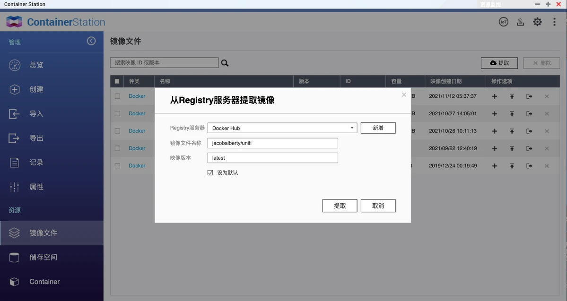
Task: Open 导入 in sidebar
Action: coord(52,114)
